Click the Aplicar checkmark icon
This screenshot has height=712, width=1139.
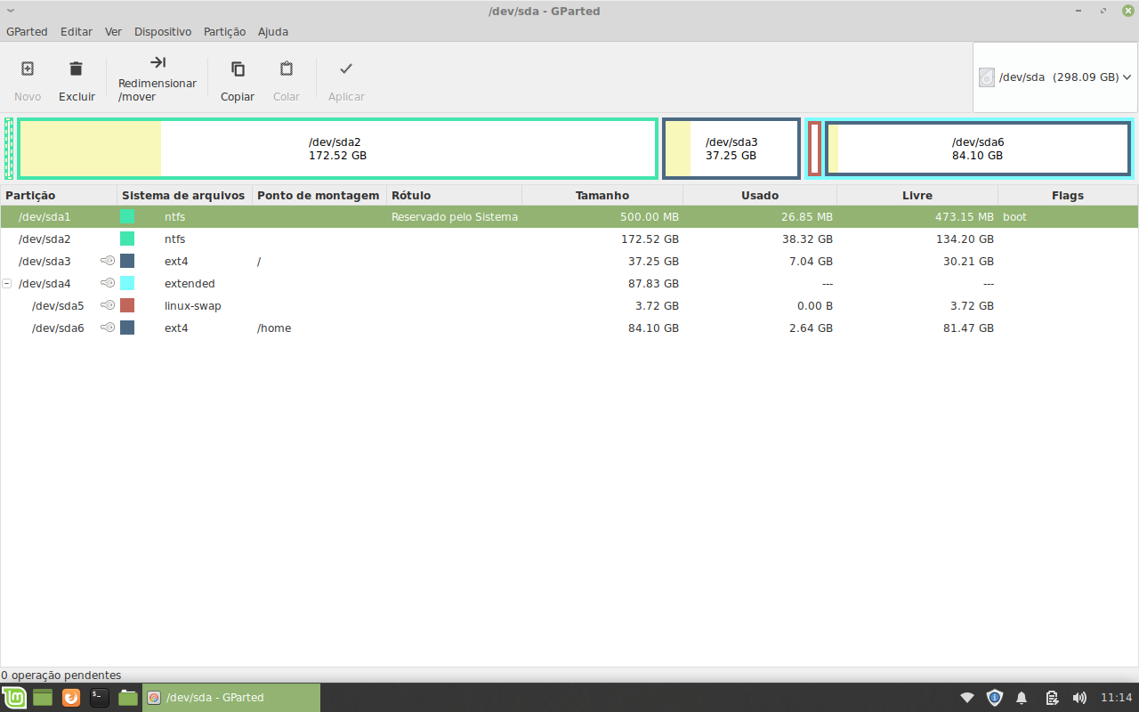tap(346, 69)
